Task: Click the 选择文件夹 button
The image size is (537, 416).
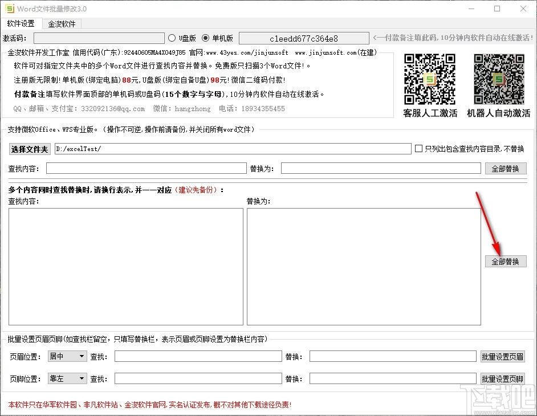Action: coord(30,149)
